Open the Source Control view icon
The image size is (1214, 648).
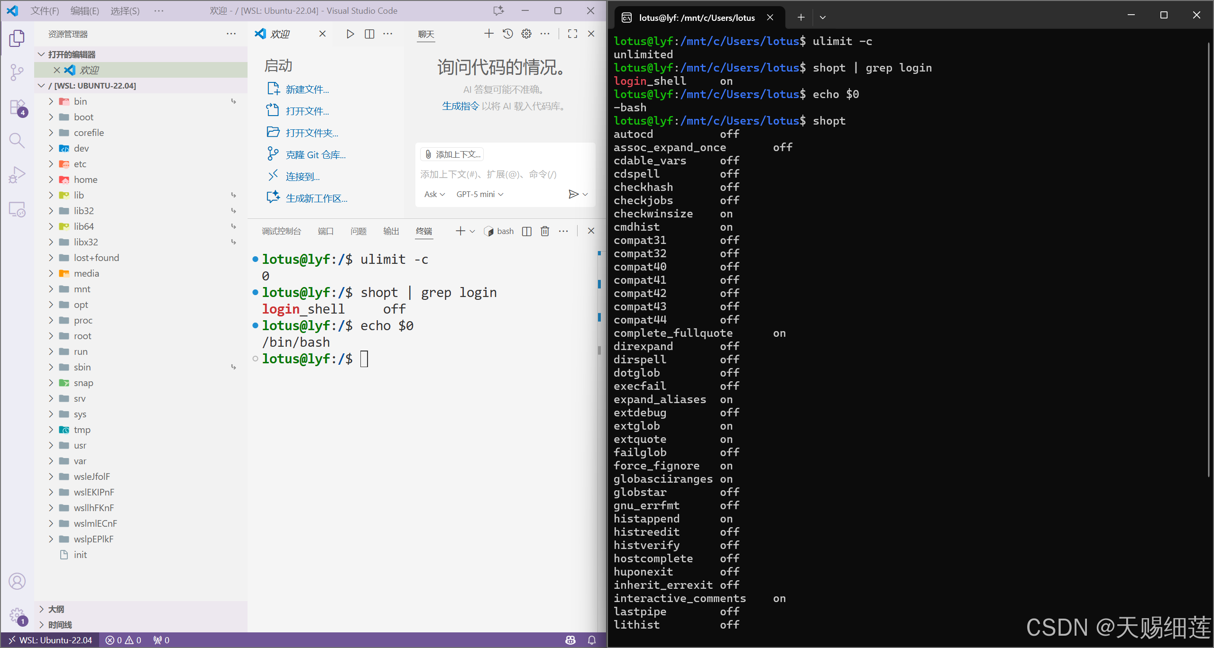[x=17, y=72]
